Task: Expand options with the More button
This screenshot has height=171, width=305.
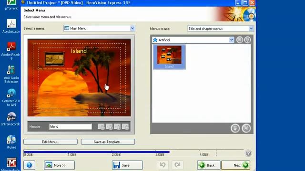Action: tap(59, 165)
